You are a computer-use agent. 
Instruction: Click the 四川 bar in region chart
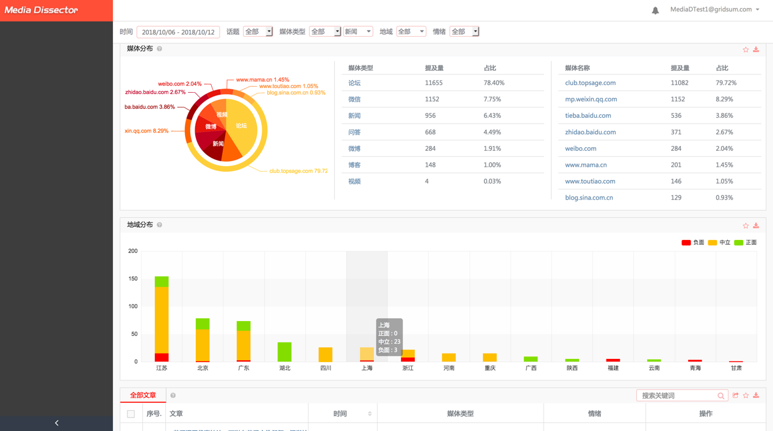326,355
